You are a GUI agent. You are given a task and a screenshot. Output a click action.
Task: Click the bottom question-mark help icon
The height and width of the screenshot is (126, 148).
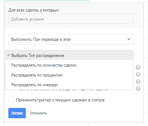pyautogui.click(x=138, y=89)
